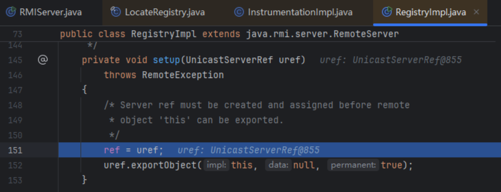Click the 'permanent:' parameter hint

point(352,165)
